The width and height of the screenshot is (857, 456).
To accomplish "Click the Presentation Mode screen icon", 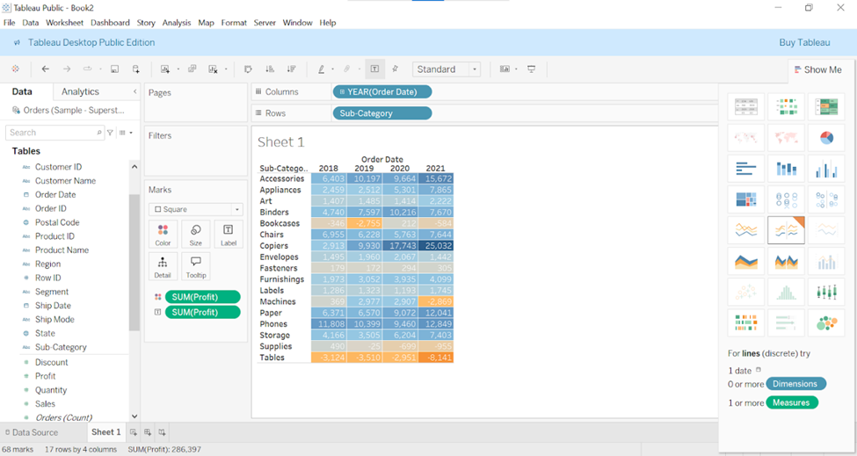I will 531,69.
